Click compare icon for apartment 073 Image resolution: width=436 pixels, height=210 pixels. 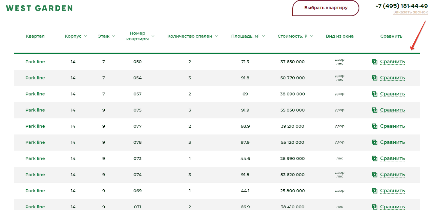click(x=375, y=158)
